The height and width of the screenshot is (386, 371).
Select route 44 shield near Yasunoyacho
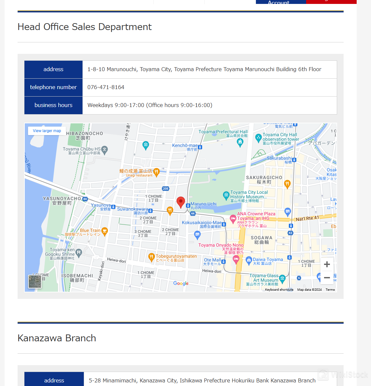(85, 199)
